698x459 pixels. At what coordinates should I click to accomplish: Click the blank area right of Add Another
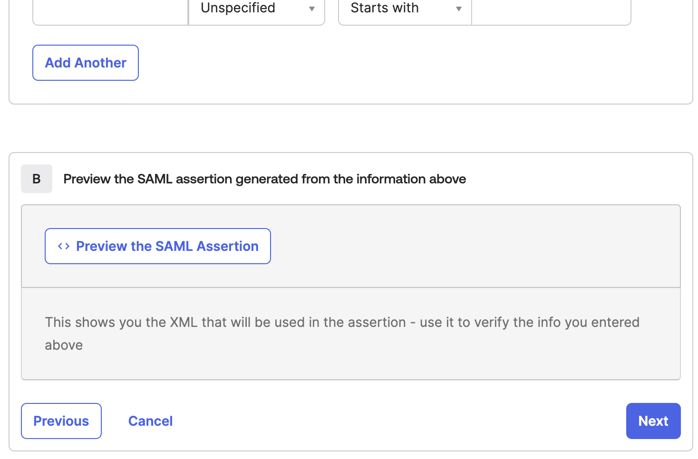click(414, 63)
